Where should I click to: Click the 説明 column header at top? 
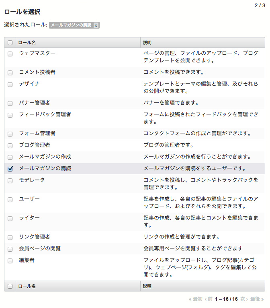[x=147, y=43]
